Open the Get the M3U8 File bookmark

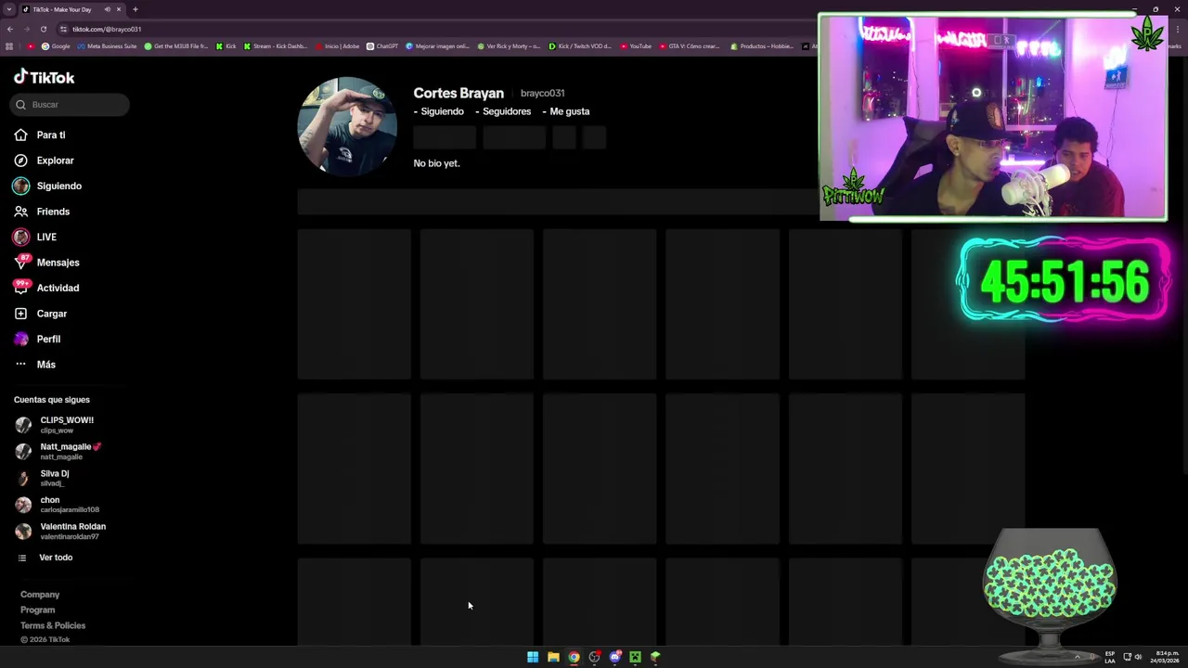pyautogui.click(x=176, y=46)
